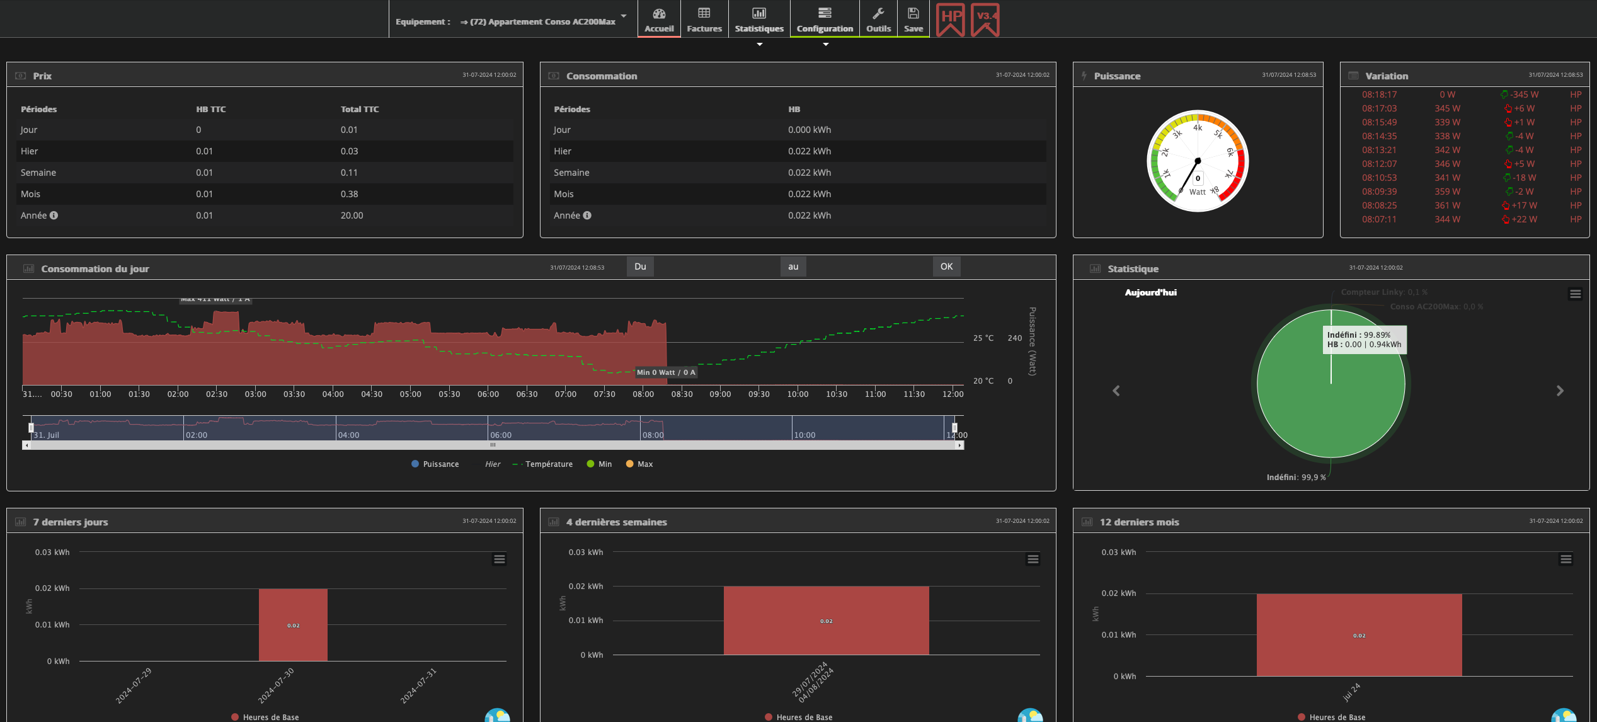This screenshot has width=1597, height=722.
Task: Click the chart navigator right handle
Action: (x=954, y=428)
